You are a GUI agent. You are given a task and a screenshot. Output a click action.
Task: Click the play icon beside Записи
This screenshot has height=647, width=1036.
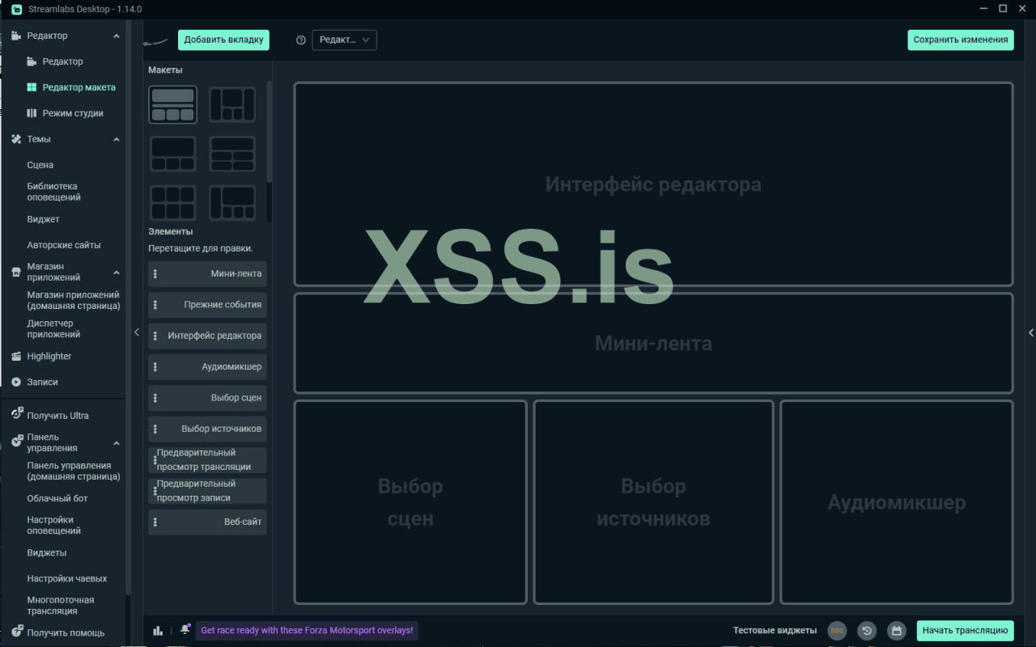click(16, 382)
